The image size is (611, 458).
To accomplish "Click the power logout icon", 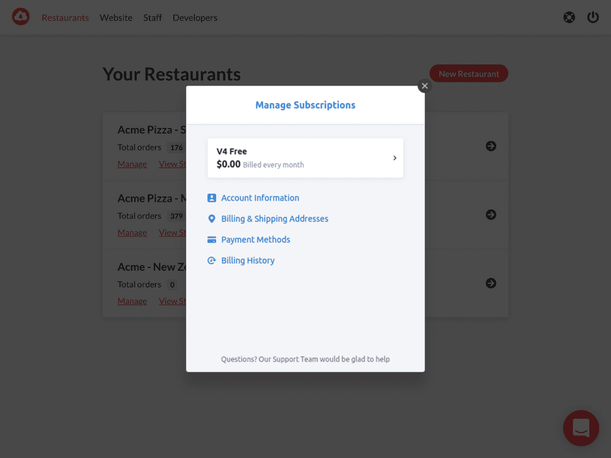I will pos(593,17).
